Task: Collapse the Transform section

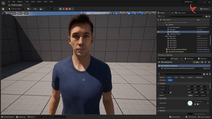Action: tap(158, 84)
